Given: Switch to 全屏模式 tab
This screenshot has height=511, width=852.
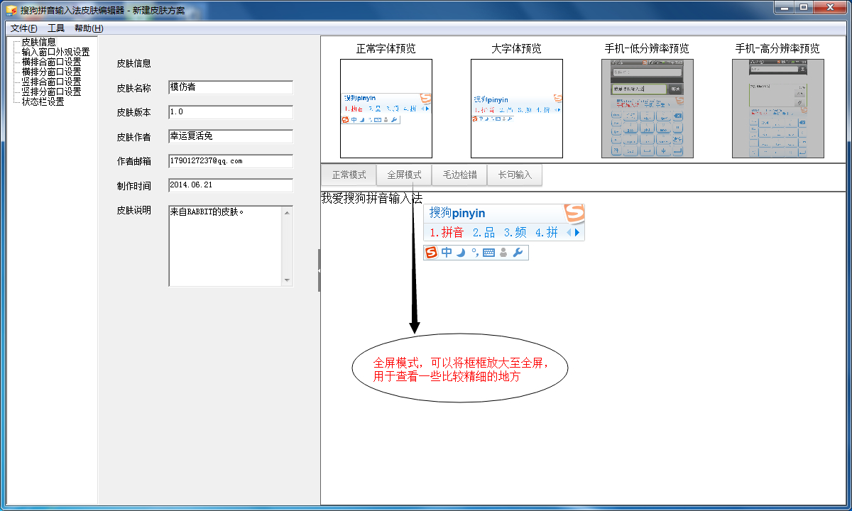Looking at the screenshot, I should [404, 175].
